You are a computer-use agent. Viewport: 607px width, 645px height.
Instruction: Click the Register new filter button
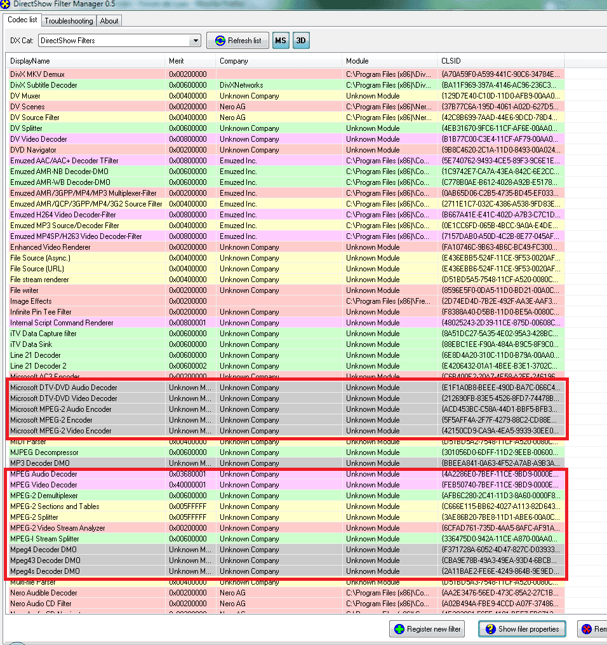point(427,629)
